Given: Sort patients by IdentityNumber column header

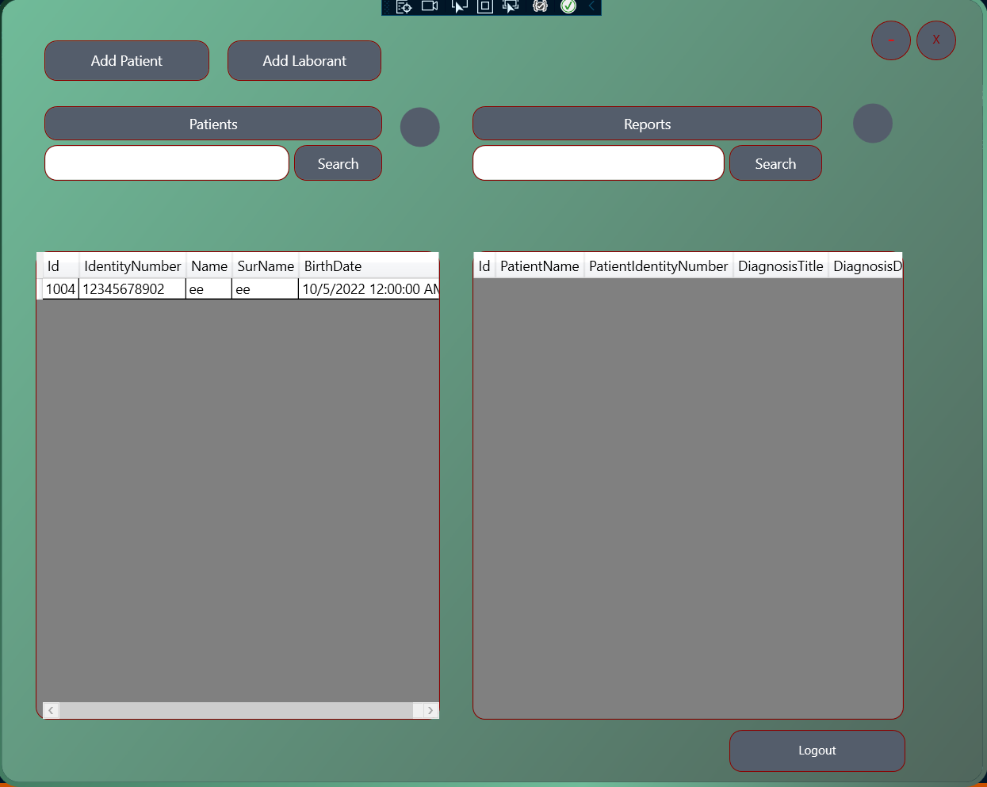Looking at the screenshot, I should coord(132,266).
